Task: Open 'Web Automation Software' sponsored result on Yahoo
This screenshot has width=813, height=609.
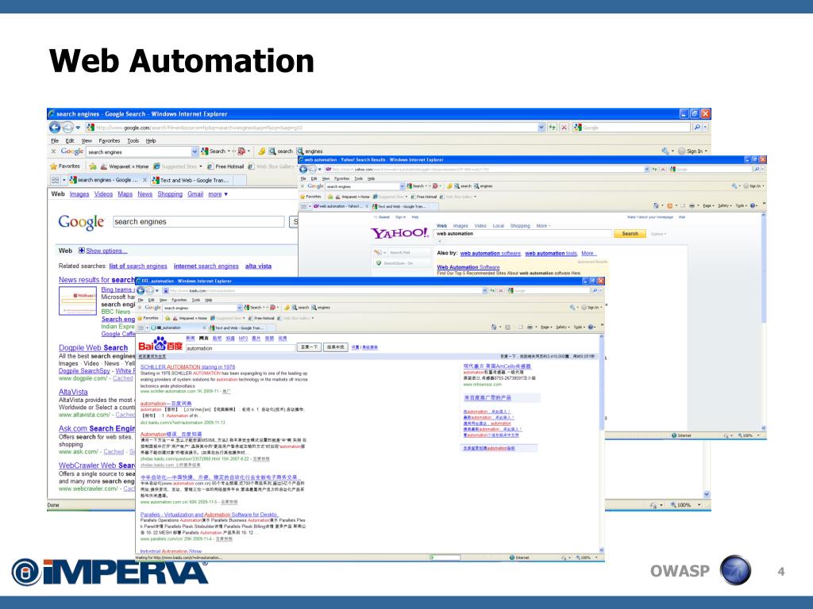Action: point(468,267)
